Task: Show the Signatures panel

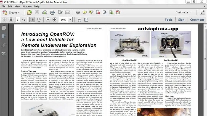Action: pos(4,54)
